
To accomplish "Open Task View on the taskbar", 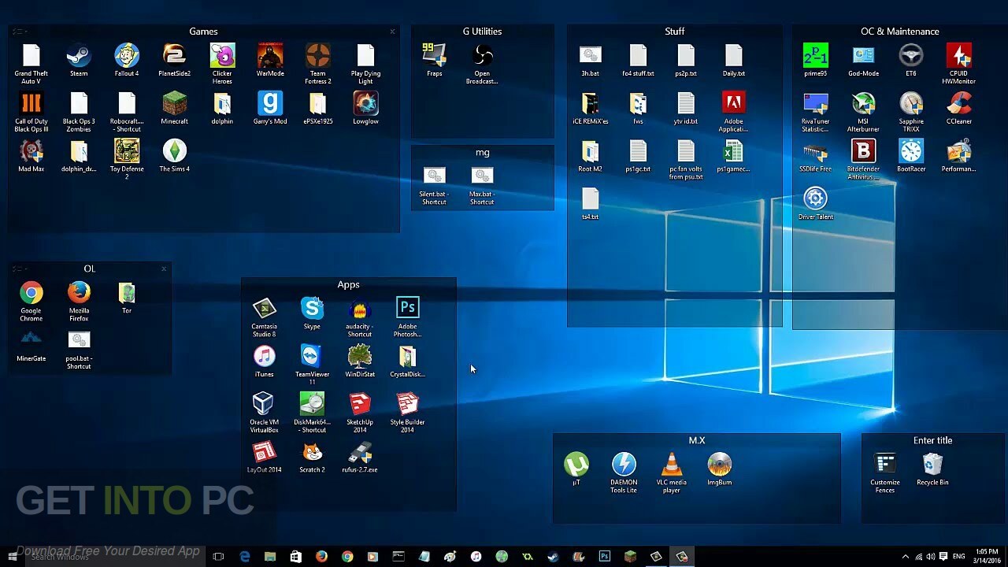I will [x=218, y=557].
